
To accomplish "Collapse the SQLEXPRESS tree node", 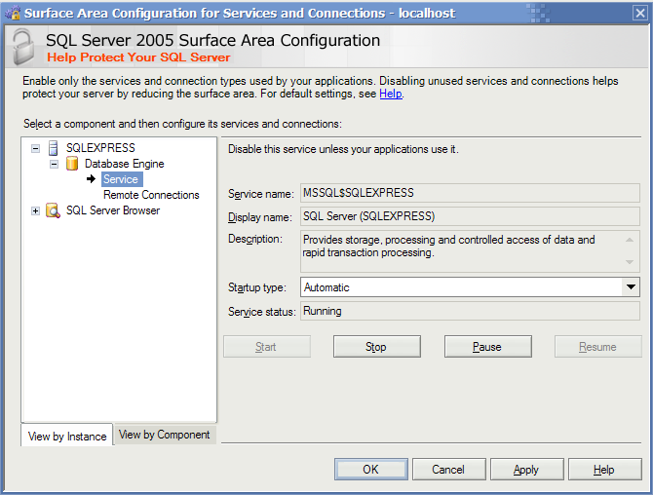I will (35, 148).
